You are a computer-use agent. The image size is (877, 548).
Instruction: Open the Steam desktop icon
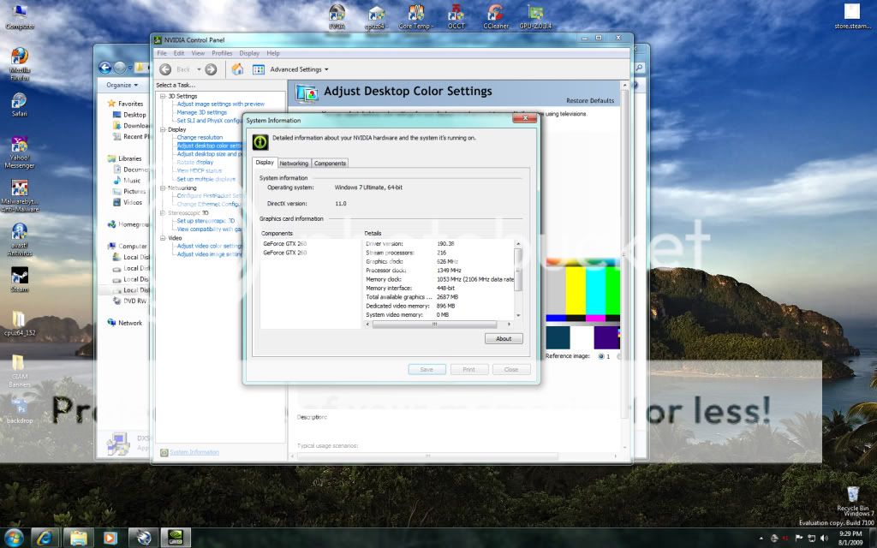pyautogui.click(x=20, y=279)
